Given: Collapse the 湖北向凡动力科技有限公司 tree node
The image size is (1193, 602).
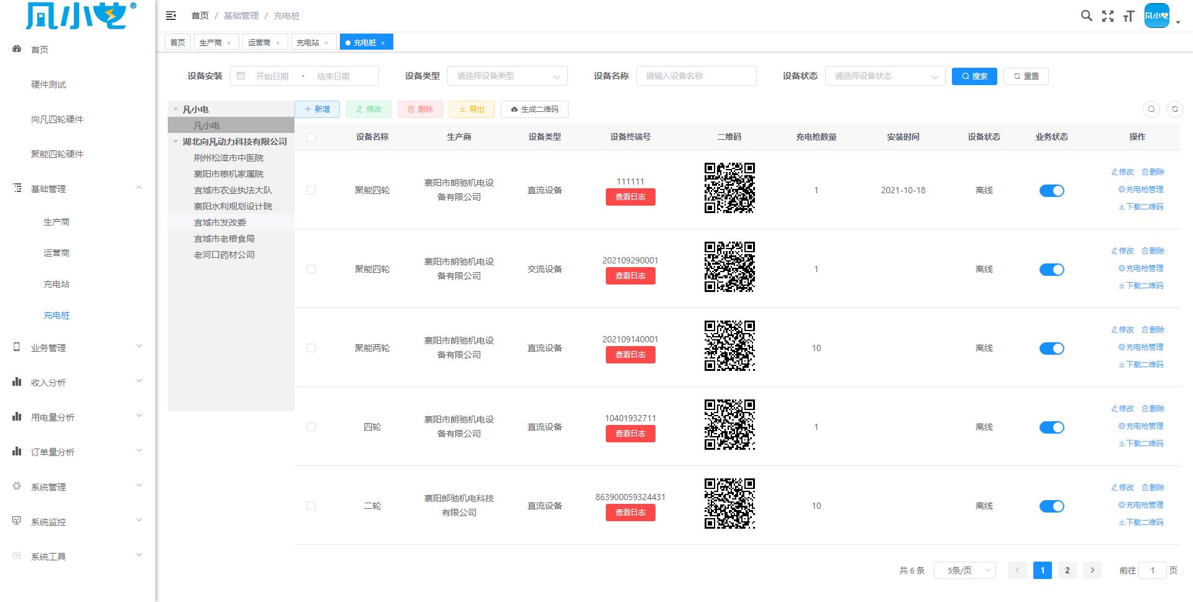Looking at the screenshot, I should point(175,141).
